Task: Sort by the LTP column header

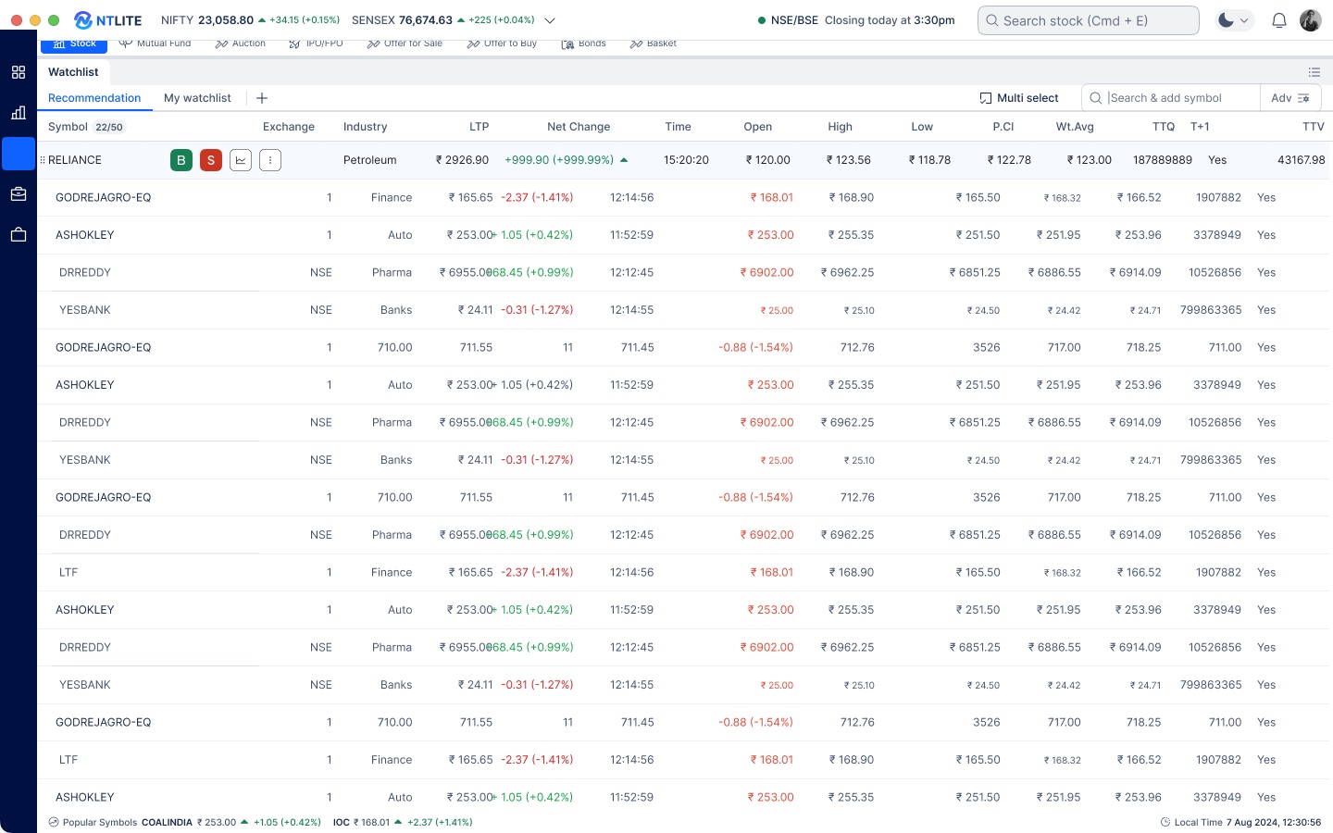Action: [479, 127]
